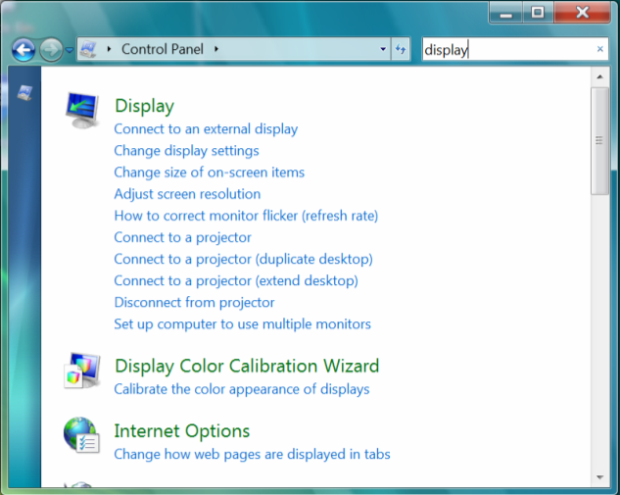Open Change size of on-screen items
Screen dimensions: 620x495
[x=210, y=173]
